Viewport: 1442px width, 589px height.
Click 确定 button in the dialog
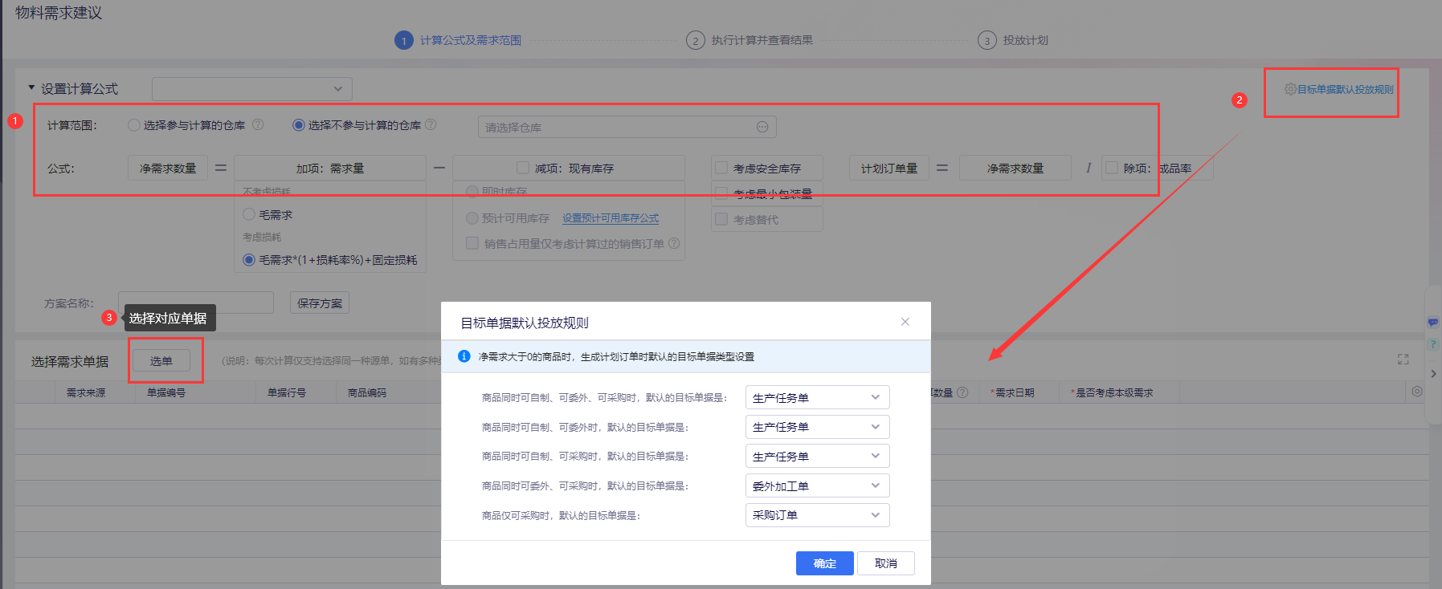(825, 563)
